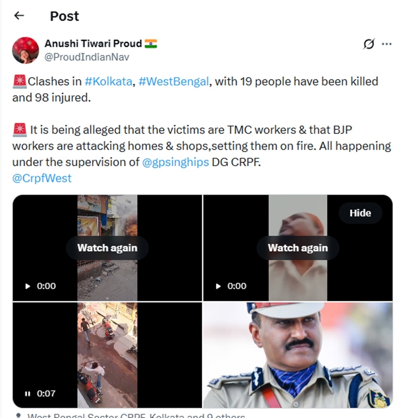Open the three-dot more options menu

point(386,44)
